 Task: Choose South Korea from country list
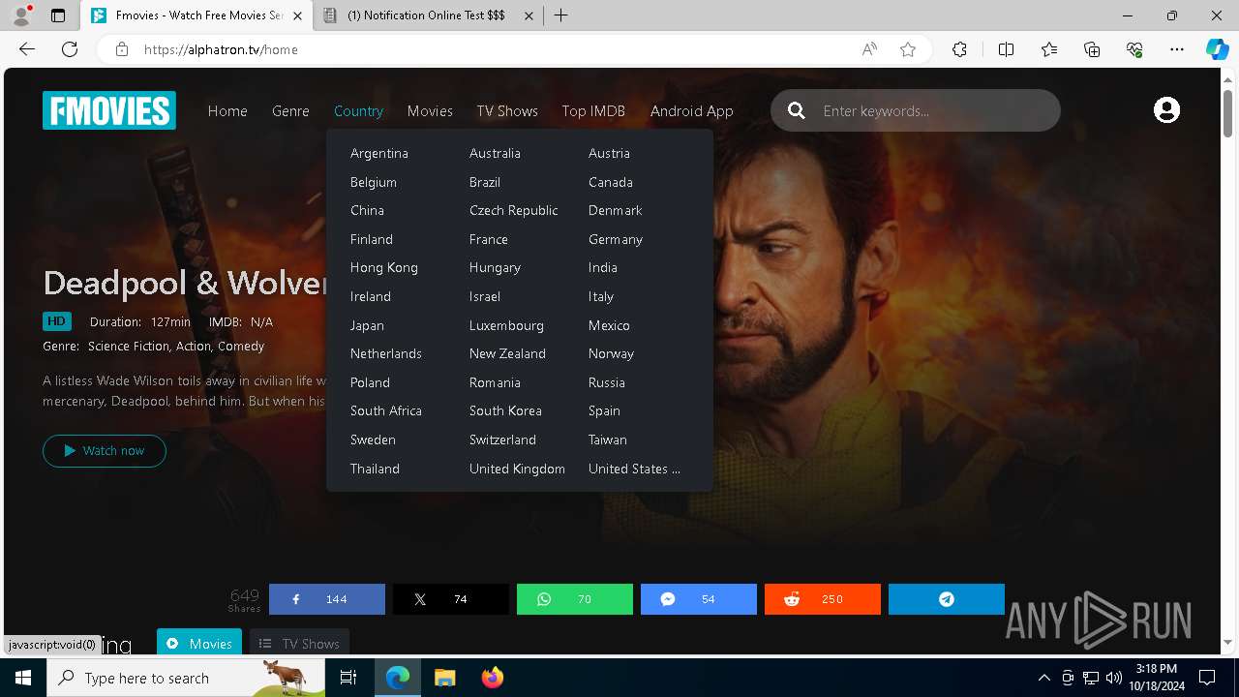pyautogui.click(x=505, y=410)
